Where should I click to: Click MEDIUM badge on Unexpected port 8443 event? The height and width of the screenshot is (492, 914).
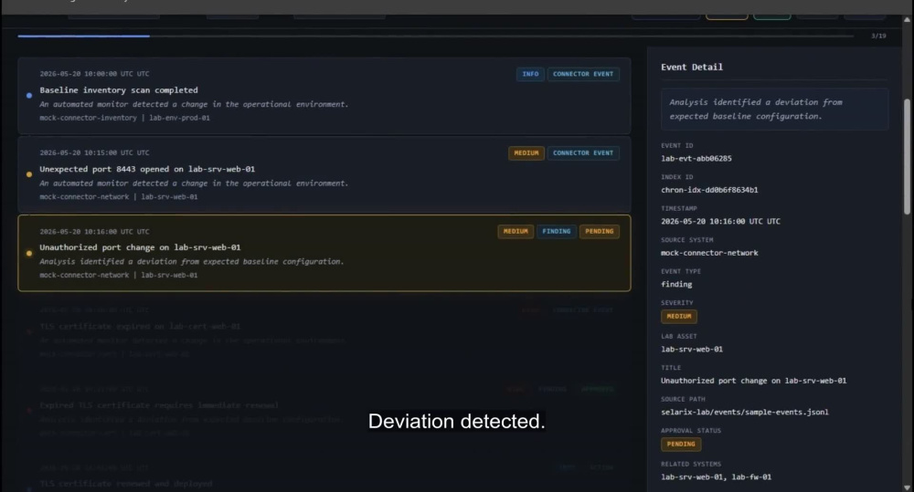click(x=526, y=153)
